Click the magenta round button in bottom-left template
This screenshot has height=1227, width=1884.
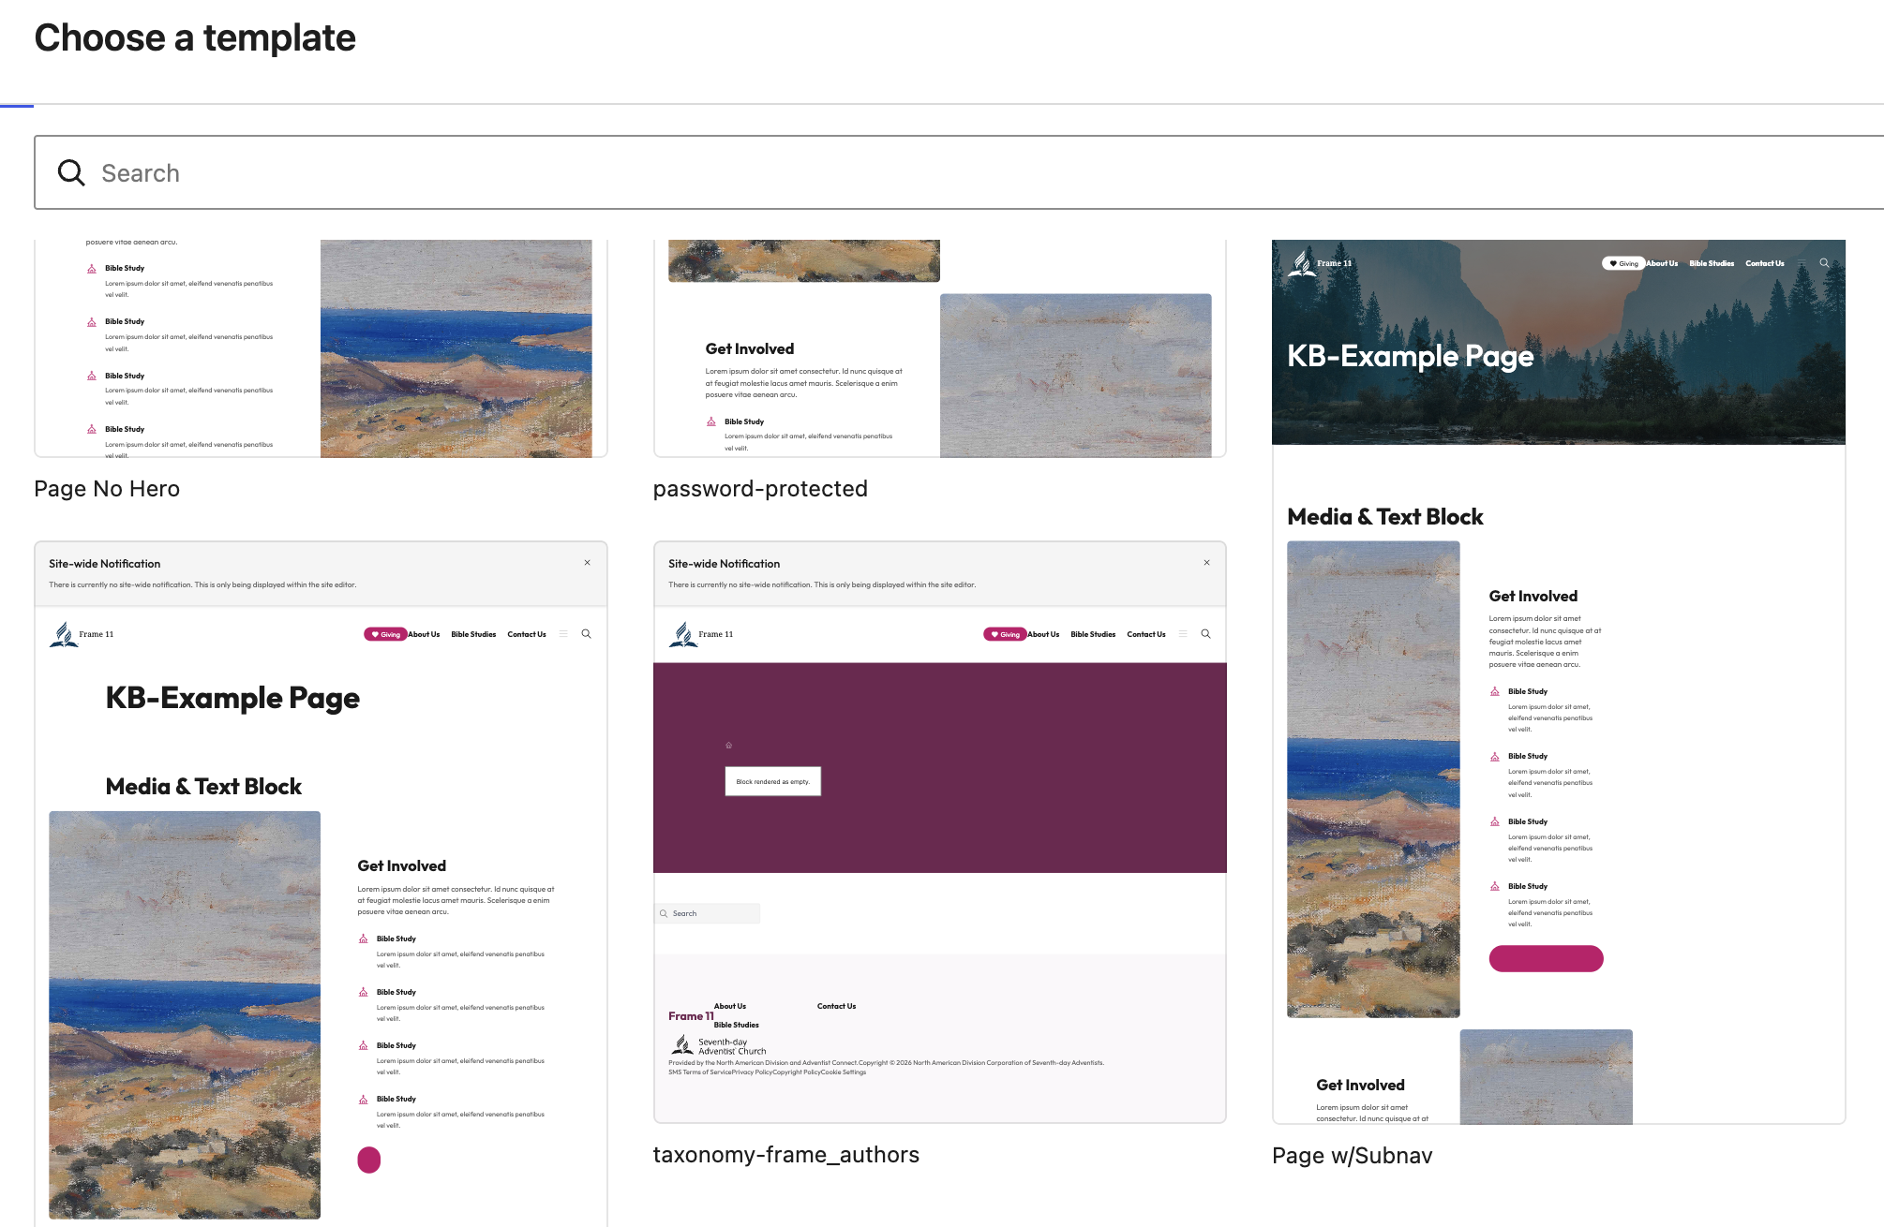[x=369, y=1160]
